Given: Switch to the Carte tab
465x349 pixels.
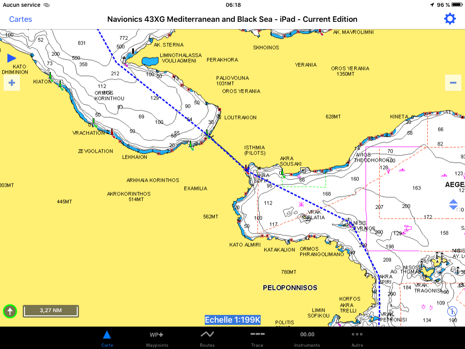Looking at the screenshot, I should tap(107, 338).
